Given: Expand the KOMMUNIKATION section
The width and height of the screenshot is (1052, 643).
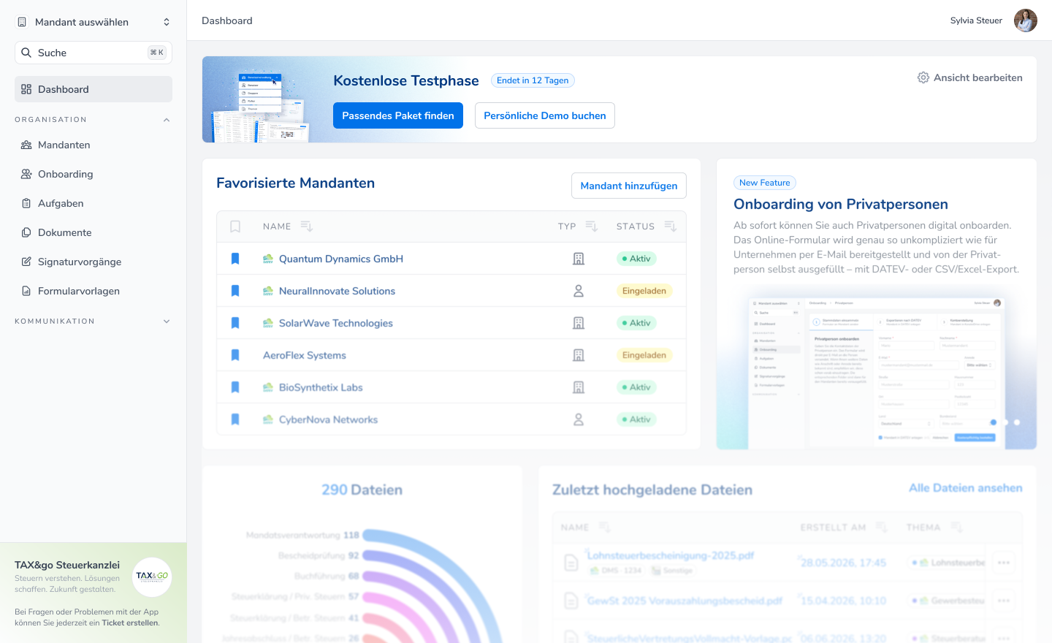Looking at the screenshot, I should (167, 321).
